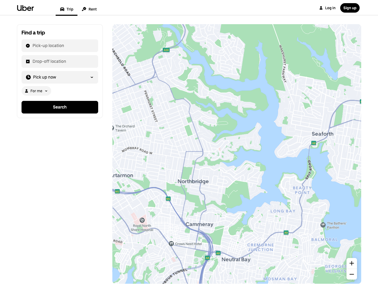Image resolution: width=378 pixels, height=289 pixels.
Task: Zoom in the map with plus
Action: pos(352,263)
